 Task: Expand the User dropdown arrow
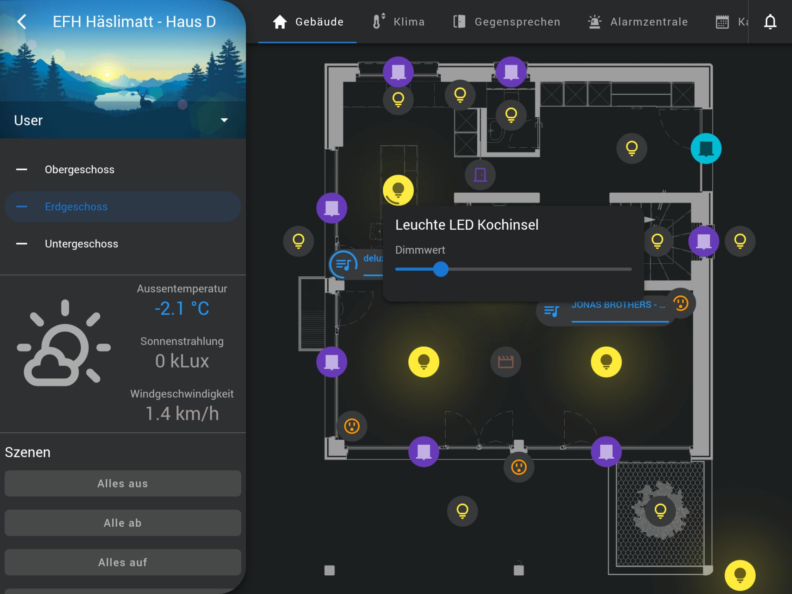click(x=224, y=120)
